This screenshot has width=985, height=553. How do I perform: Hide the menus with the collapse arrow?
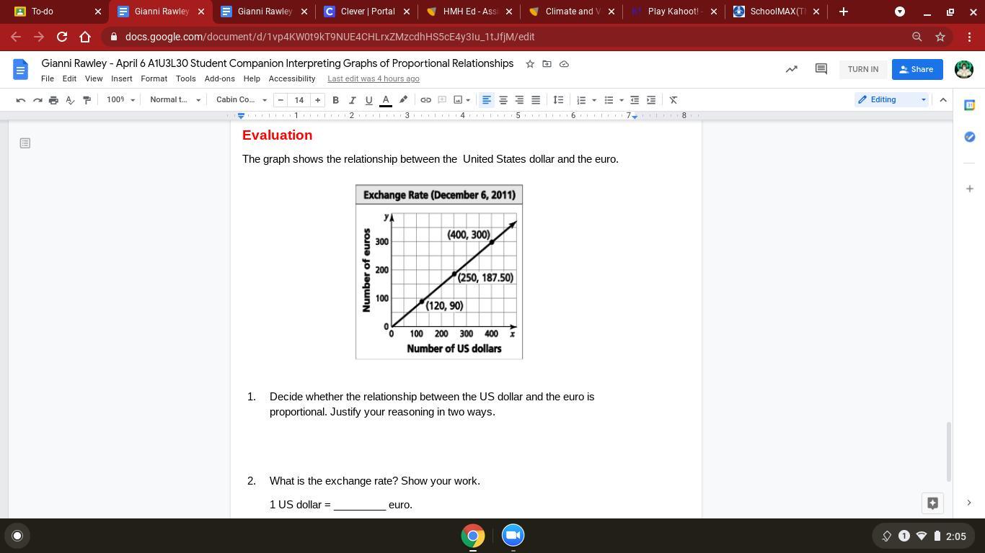[943, 100]
